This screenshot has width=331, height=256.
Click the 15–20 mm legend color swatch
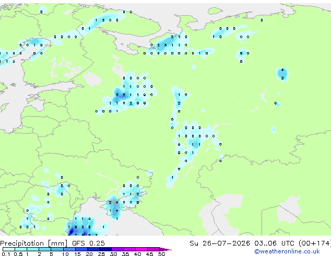(81, 249)
